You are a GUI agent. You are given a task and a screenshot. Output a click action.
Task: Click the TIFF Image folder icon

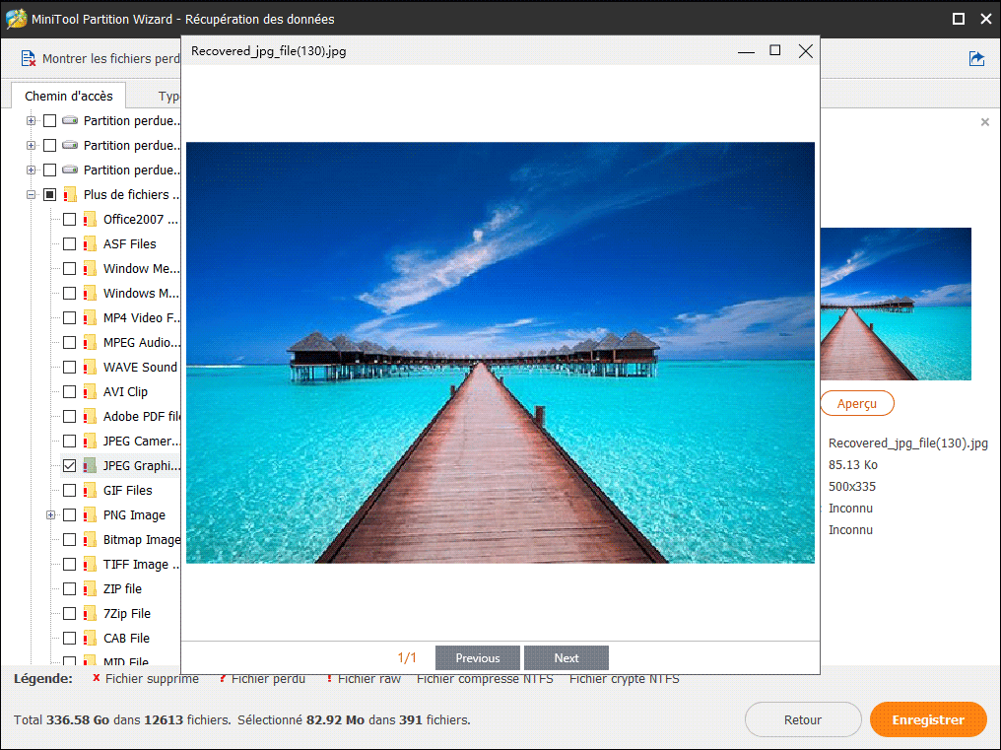click(90, 564)
